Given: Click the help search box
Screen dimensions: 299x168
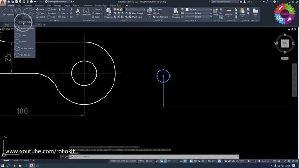Looking at the screenshot, I should [225, 2].
